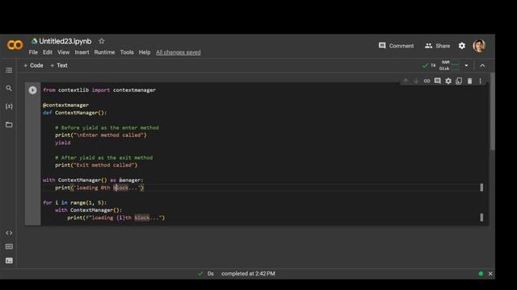The height and width of the screenshot is (290, 517).
Task: Star the Untitled23.ipynb notebook
Action: (x=102, y=41)
